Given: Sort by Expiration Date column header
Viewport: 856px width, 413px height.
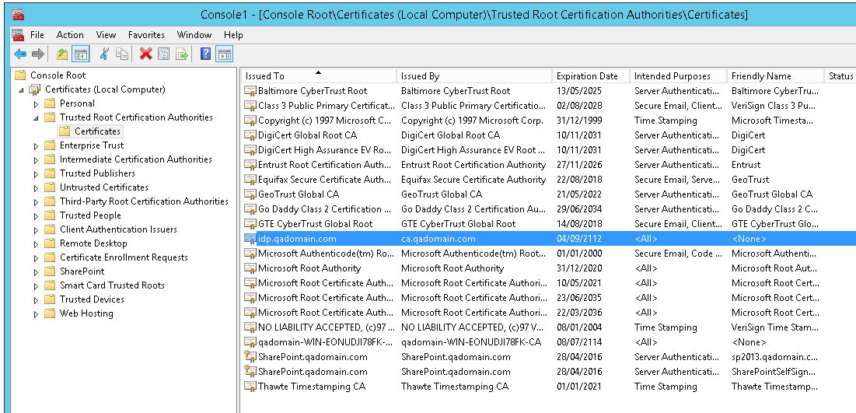Looking at the screenshot, I should (587, 76).
